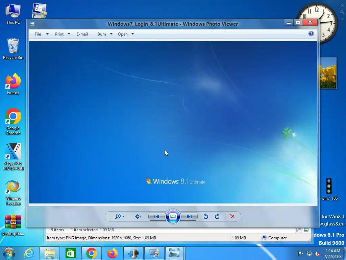Open the Burn menu
The width and height of the screenshot is (346, 260).
(x=102, y=34)
